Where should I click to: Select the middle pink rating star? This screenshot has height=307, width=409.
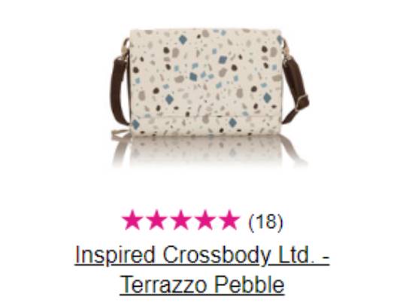[x=180, y=220]
